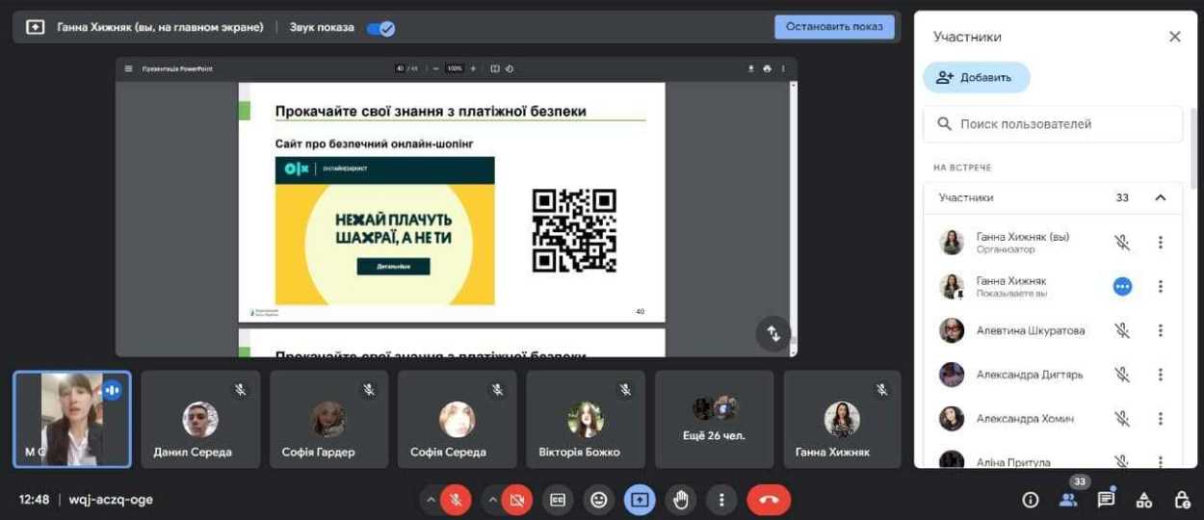Open the Activities panel icon
The width and height of the screenshot is (1204, 520).
click(1144, 500)
